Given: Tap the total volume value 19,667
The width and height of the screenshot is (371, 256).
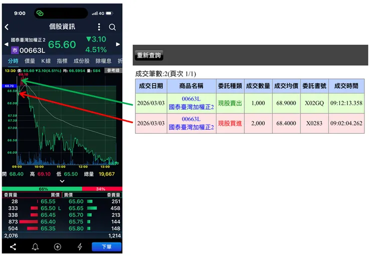Looking at the screenshot, I should (107, 174).
